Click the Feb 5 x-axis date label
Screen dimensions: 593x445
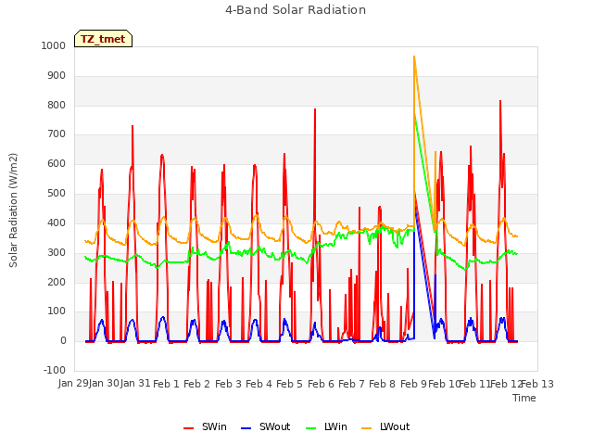coord(290,384)
